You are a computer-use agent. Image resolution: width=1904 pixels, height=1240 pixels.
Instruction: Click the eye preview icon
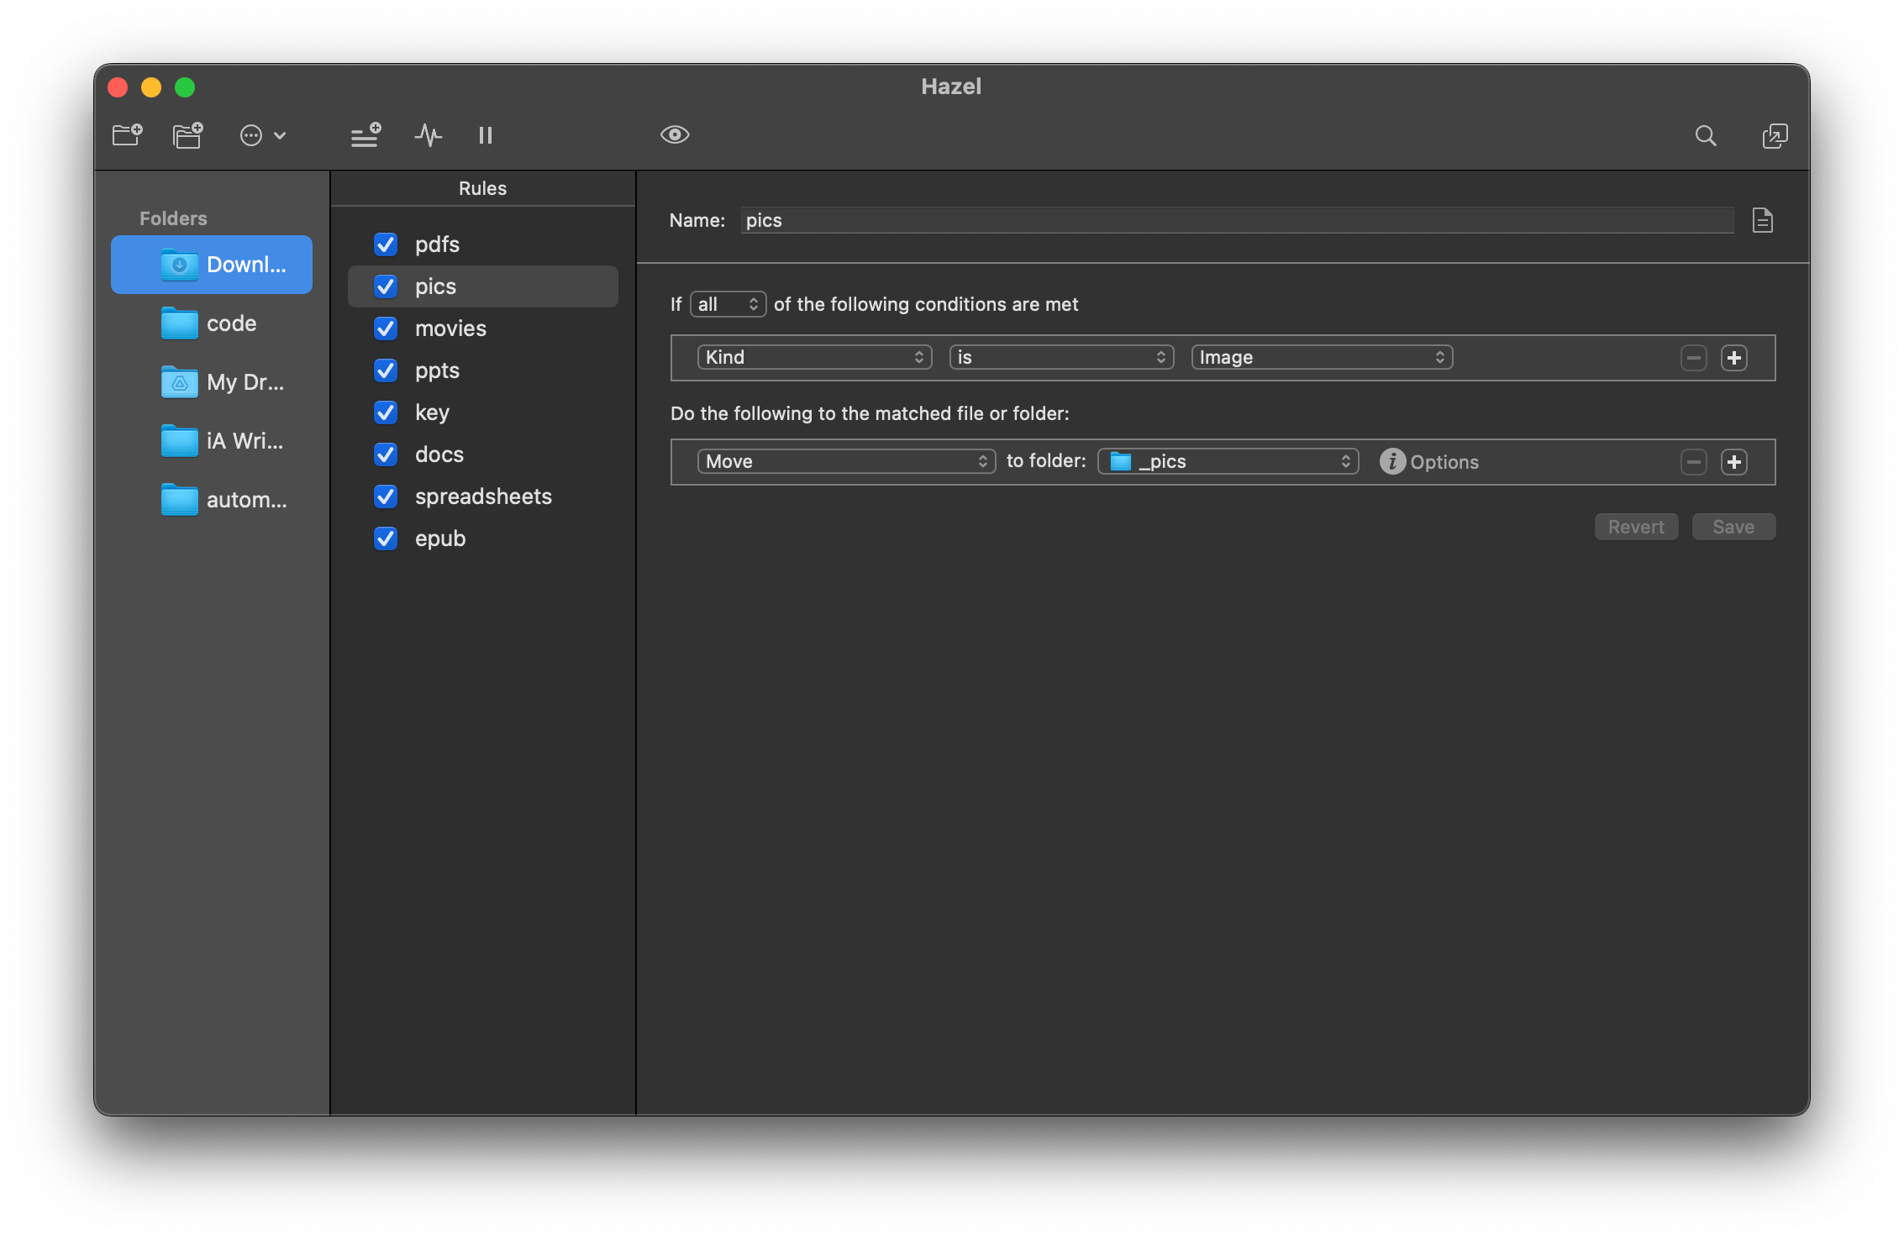[x=674, y=134]
